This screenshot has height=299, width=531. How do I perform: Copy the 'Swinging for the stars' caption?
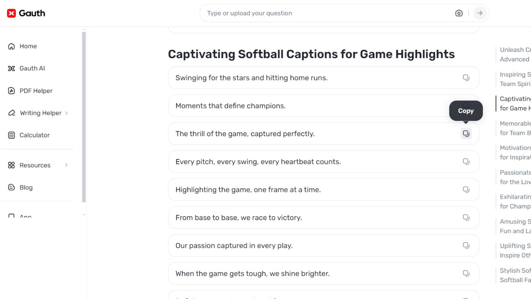(466, 78)
